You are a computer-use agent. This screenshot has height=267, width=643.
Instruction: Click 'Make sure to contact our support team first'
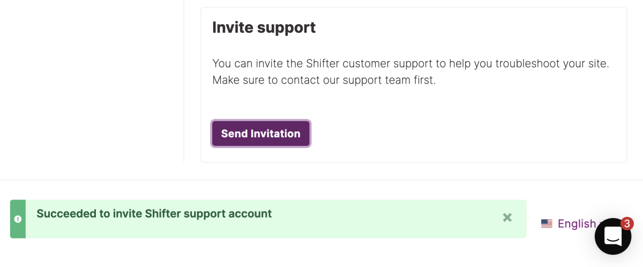tap(324, 80)
